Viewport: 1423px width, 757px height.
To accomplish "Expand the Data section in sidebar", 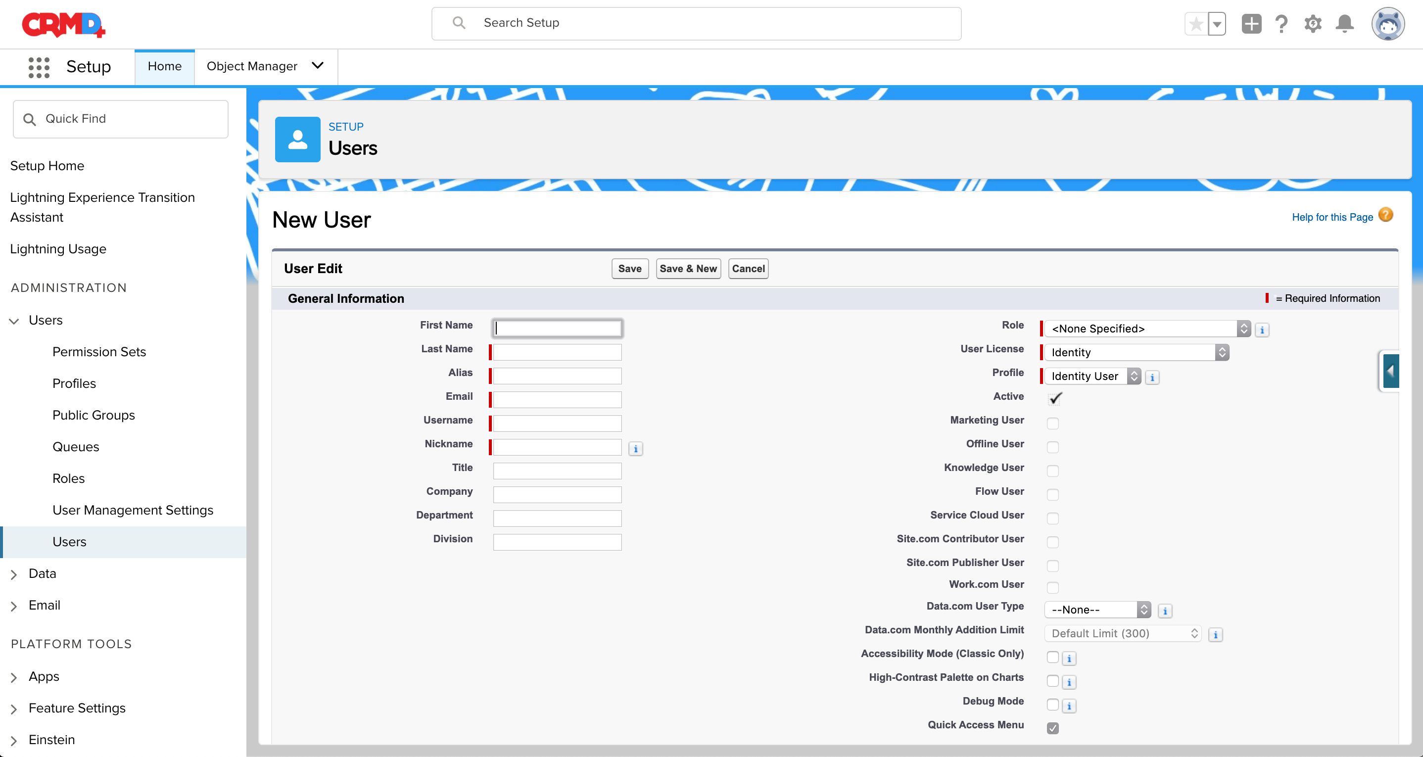I will point(14,573).
